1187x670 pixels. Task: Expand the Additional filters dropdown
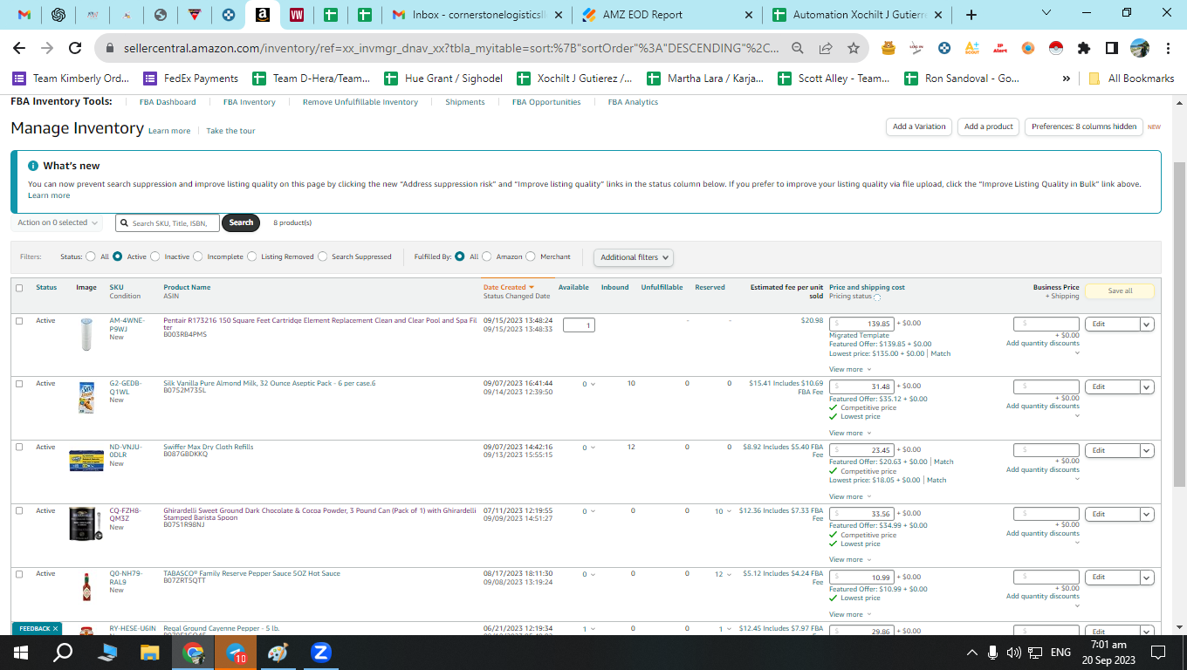coord(634,257)
